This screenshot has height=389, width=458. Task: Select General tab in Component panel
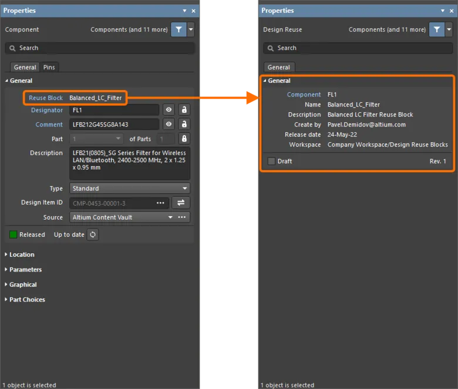[x=25, y=67]
